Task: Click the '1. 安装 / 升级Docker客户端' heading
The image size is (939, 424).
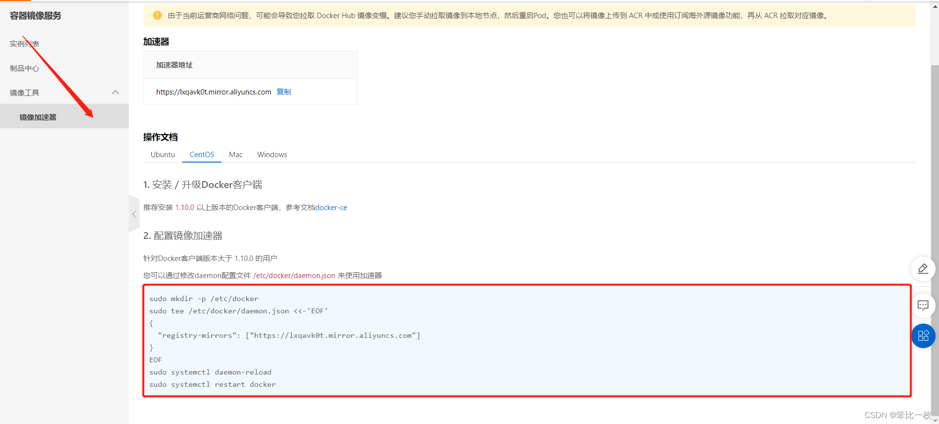Action: (x=202, y=185)
